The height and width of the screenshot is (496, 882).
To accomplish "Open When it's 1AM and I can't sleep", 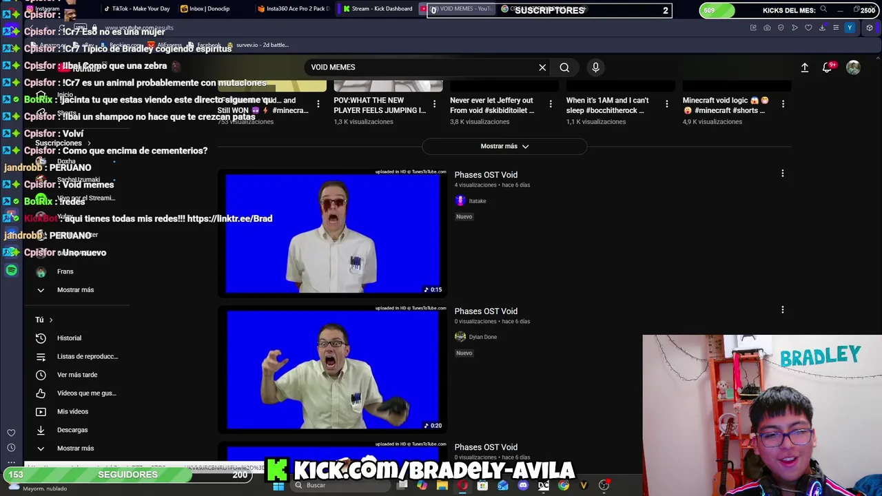I will 607,105.
